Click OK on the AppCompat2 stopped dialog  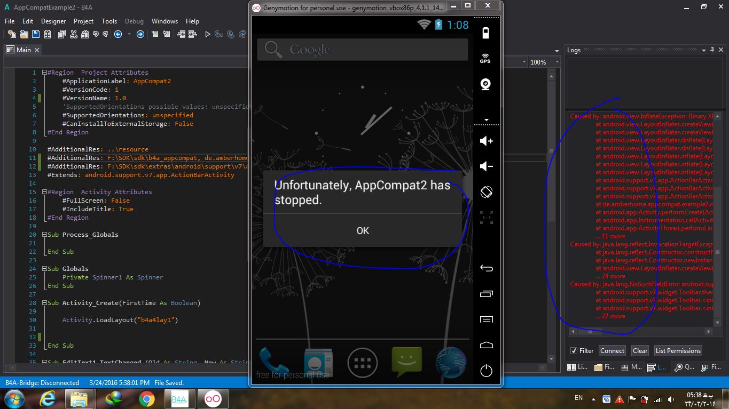363,230
